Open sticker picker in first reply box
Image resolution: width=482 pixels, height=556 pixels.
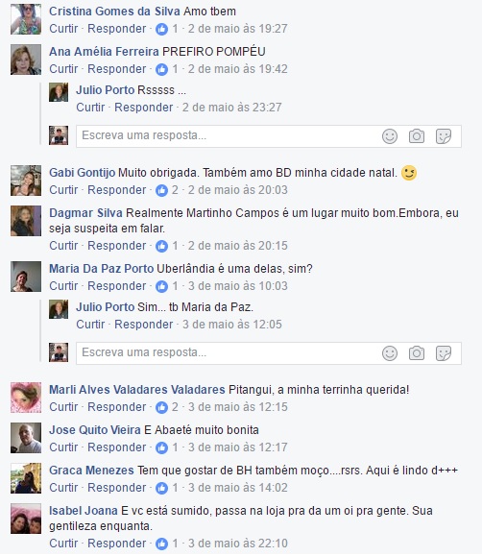click(x=444, y=136)
